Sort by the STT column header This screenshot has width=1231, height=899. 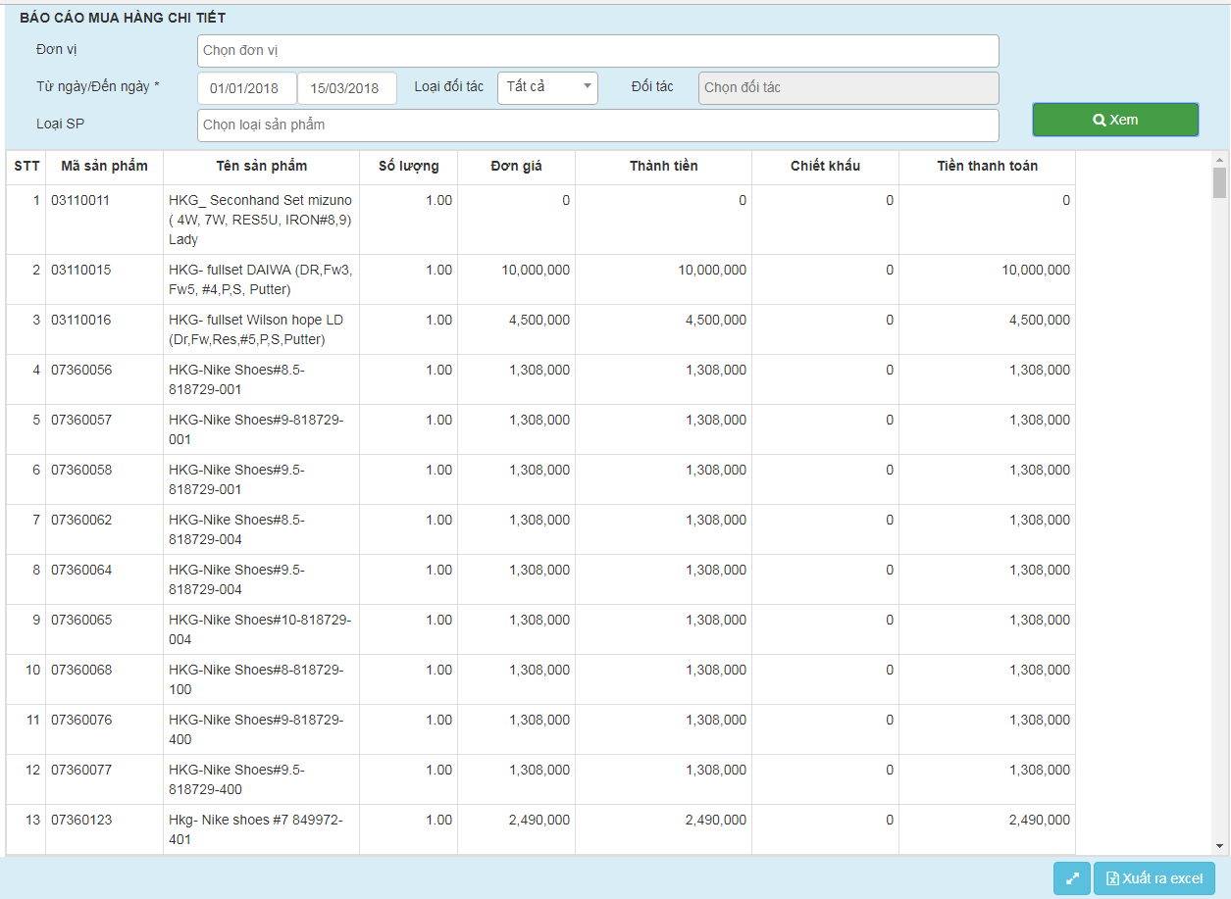(26, 167)
